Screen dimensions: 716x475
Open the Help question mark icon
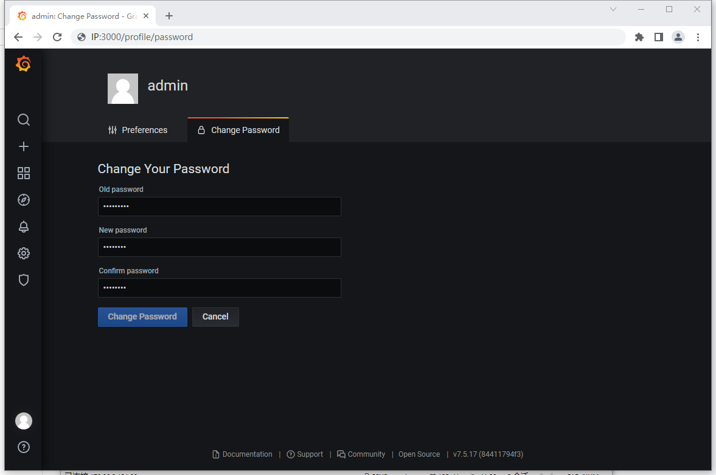point(24,447)
